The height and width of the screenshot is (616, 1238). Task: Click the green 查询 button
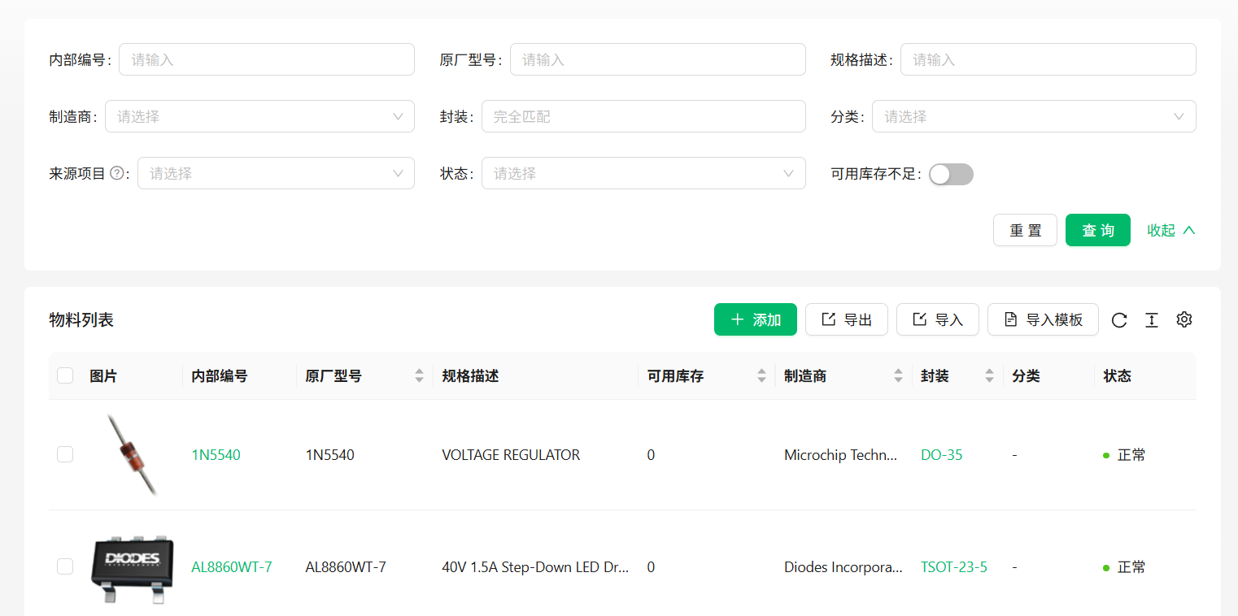pyautogui.click(x=1097, y=230)
